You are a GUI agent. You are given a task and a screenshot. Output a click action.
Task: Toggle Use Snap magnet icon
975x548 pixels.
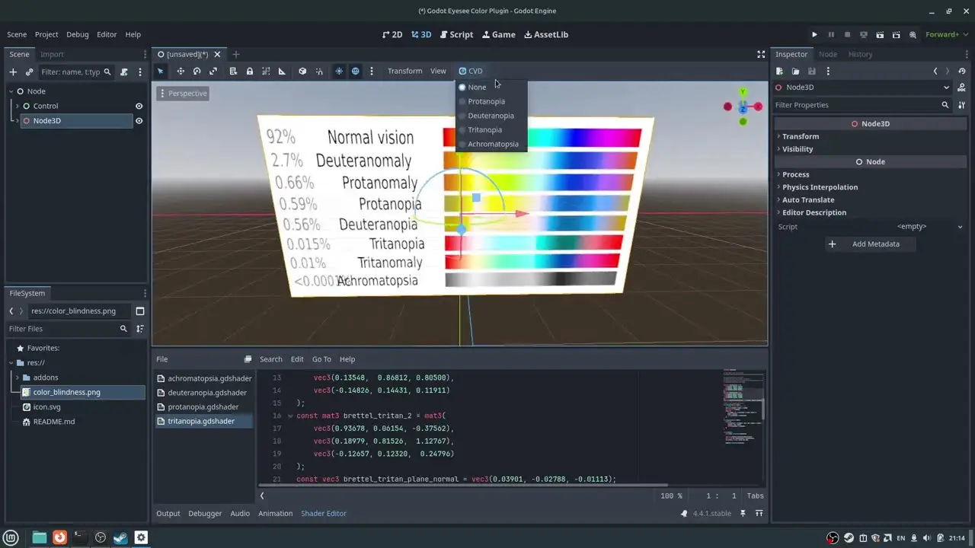[x=319, y=71]
